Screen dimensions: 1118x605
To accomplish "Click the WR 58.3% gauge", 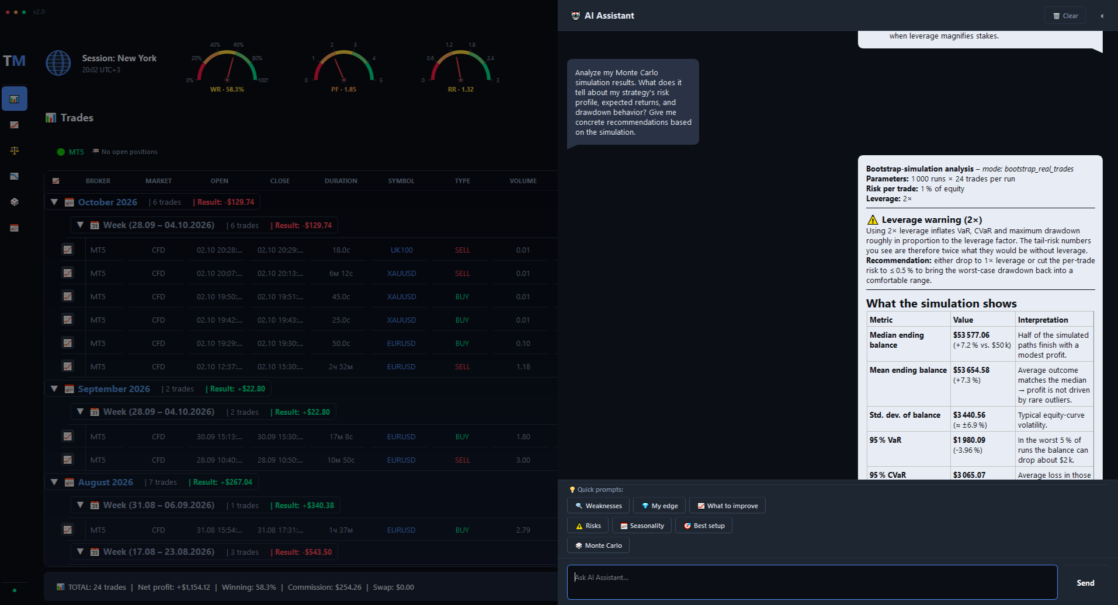I will point(227,67).
